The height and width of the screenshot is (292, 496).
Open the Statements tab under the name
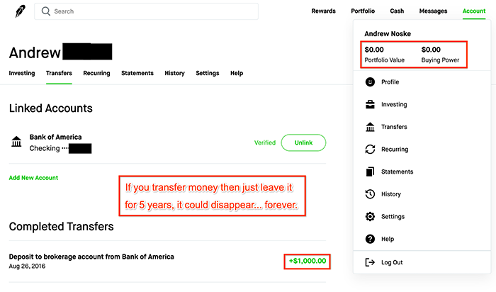pos(137,73)
